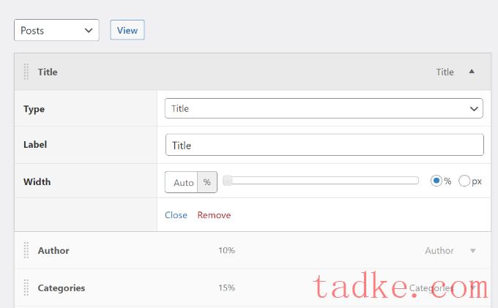Click the Categories row drag handle
Viewport: 498px width, 308px height.
click(x=26, y=288)
